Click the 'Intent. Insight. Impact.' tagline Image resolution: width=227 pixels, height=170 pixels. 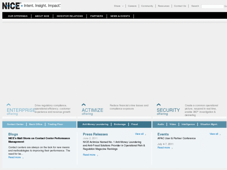tap(42, 6)
